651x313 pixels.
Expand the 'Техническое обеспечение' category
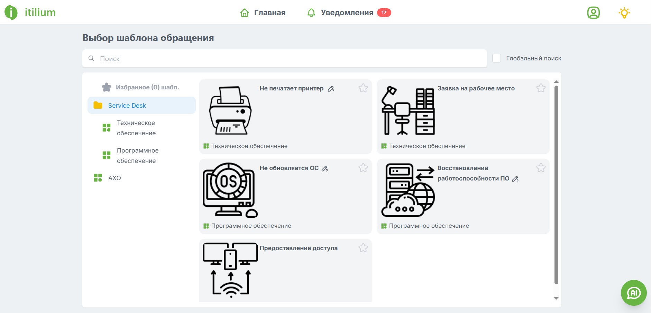(136, 128)
